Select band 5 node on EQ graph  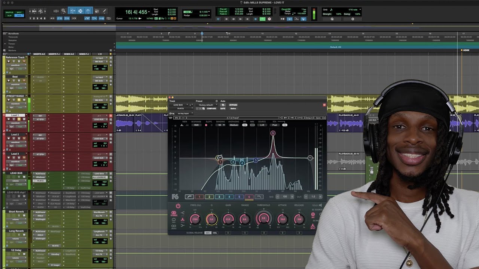pyautogui.click(x=256, y=160)
